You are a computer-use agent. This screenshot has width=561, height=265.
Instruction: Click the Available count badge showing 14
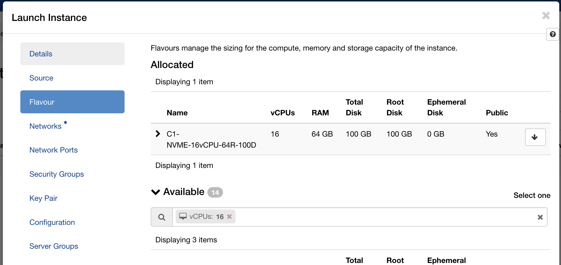215,192
